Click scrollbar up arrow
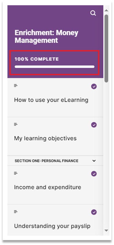Viewport: 114px width, 245px height. pyautogui.click(x=106, y=10)
